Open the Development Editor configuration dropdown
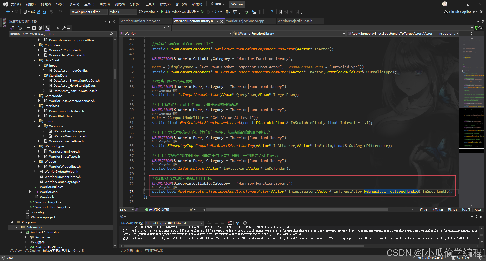This screenshot has height=261, width=486. tap(88, 12)
